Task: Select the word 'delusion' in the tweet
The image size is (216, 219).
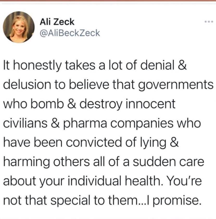Action: (27, 84)
